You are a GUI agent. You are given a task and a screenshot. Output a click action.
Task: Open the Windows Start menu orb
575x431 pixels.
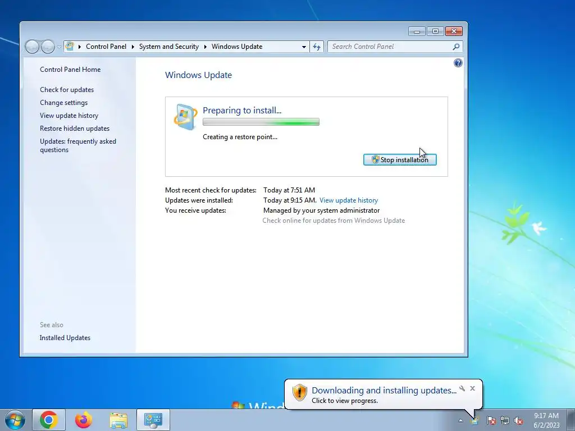[15, 420]
